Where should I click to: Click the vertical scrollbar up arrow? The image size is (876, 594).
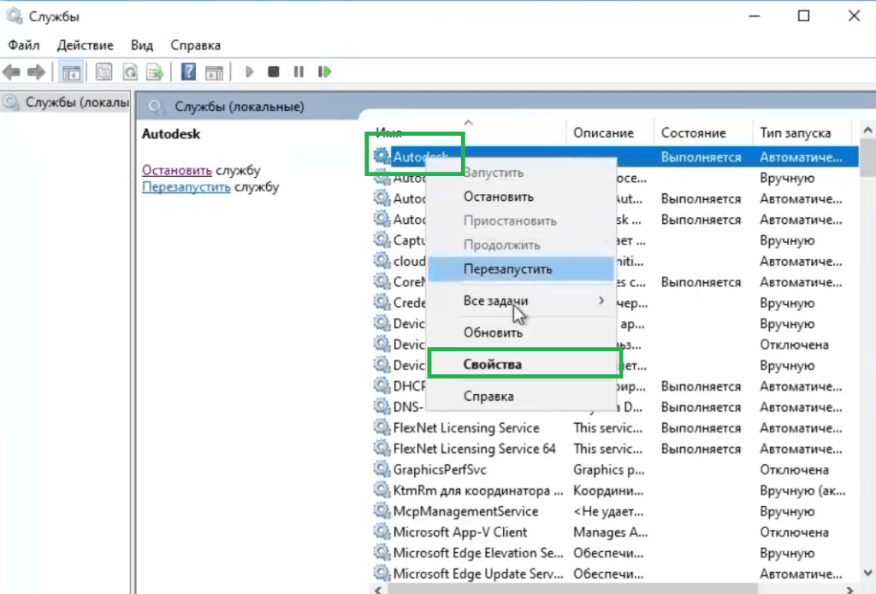coord(867,130)
